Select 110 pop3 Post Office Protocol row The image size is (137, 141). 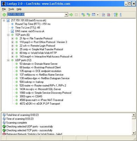(x=43, y=42)
